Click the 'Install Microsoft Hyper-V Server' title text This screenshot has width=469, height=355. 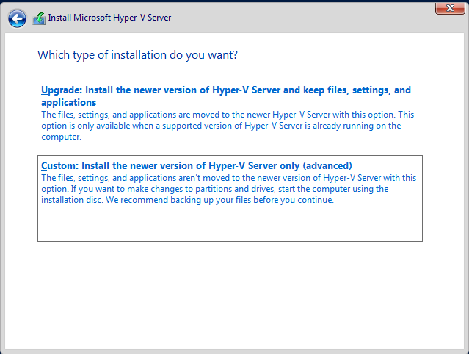pyautogui.click(x=109, y=18)
